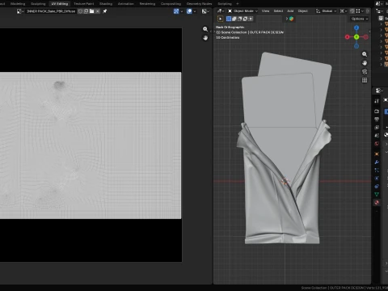The height and width of the screenshot is (291, 388).
Task: Open the image browse dropdown in UV editor
Action: tap(20, 11)
